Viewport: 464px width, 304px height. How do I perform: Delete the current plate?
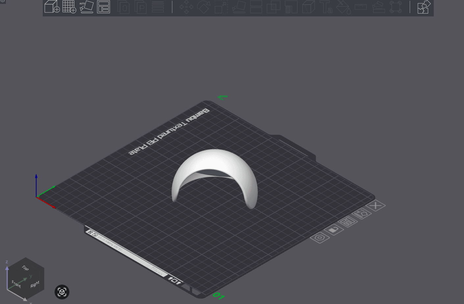pos(376,205)
